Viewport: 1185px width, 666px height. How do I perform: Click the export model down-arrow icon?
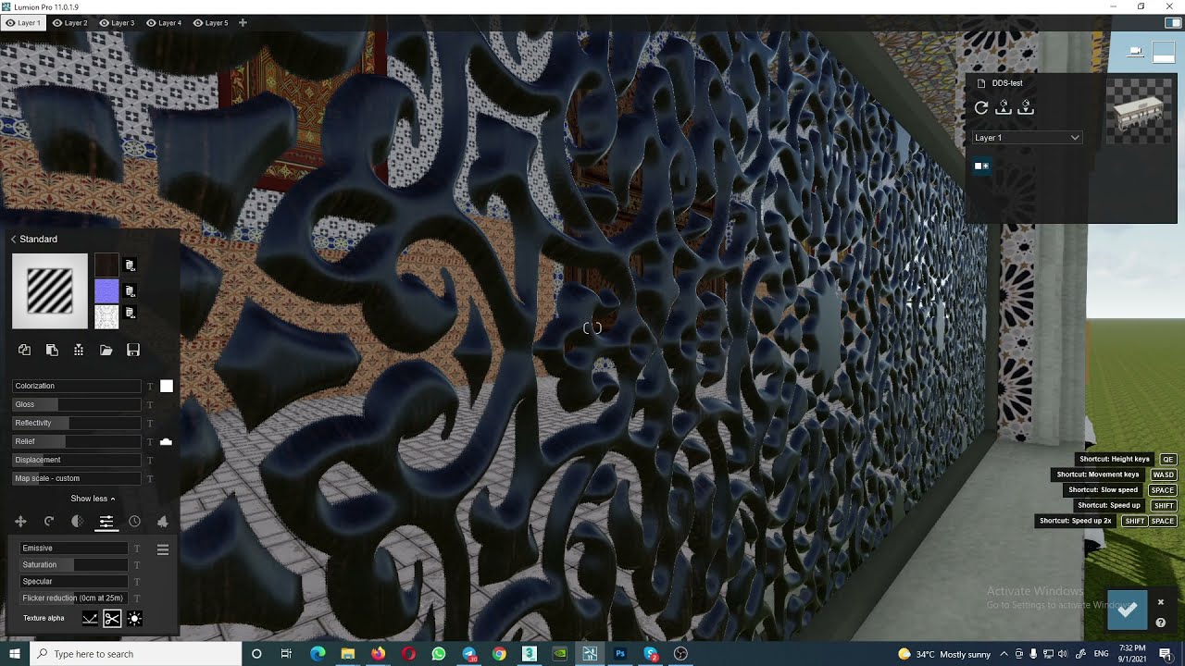(1026, 108)
